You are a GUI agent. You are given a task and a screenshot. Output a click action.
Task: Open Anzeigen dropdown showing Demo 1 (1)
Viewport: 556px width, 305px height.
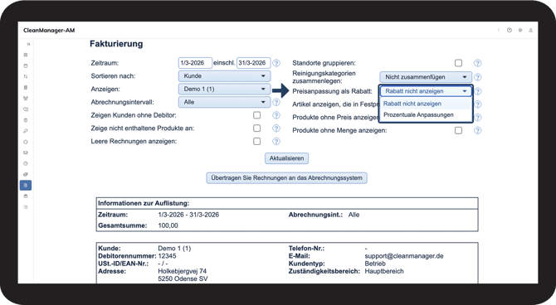point(224,89)
